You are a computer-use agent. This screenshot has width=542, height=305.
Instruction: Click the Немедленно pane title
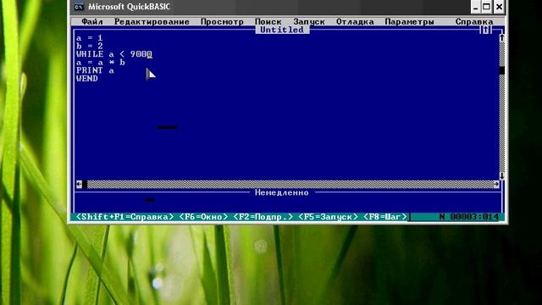[282, 192]
